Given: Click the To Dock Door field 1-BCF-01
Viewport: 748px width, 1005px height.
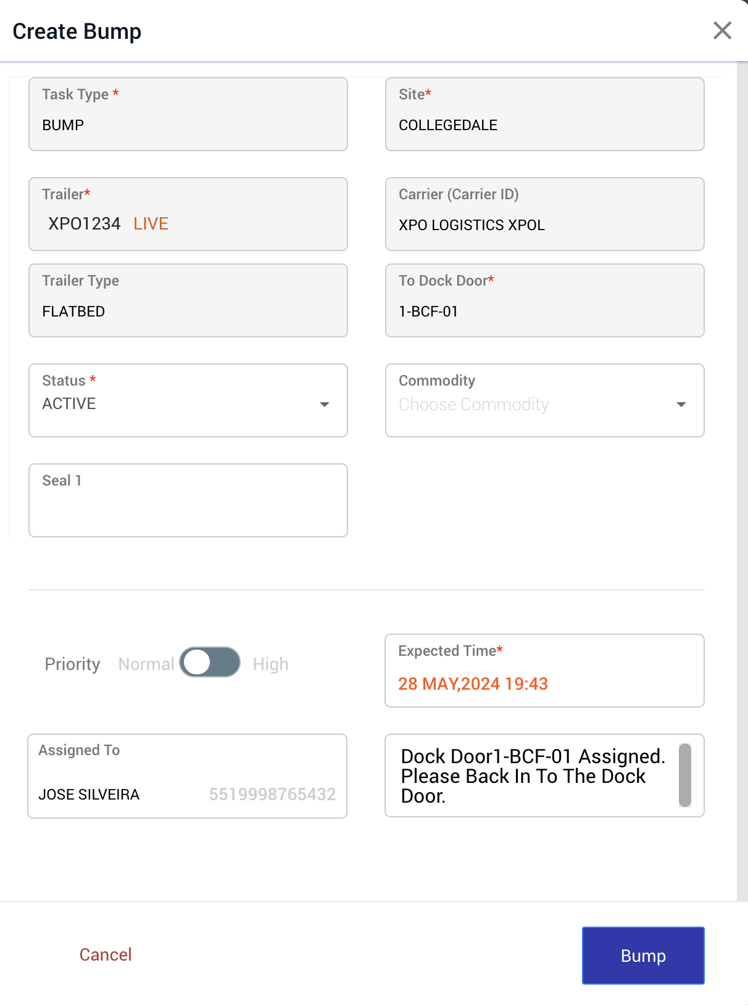Looking at the screenshot, I should click(545, 300).
